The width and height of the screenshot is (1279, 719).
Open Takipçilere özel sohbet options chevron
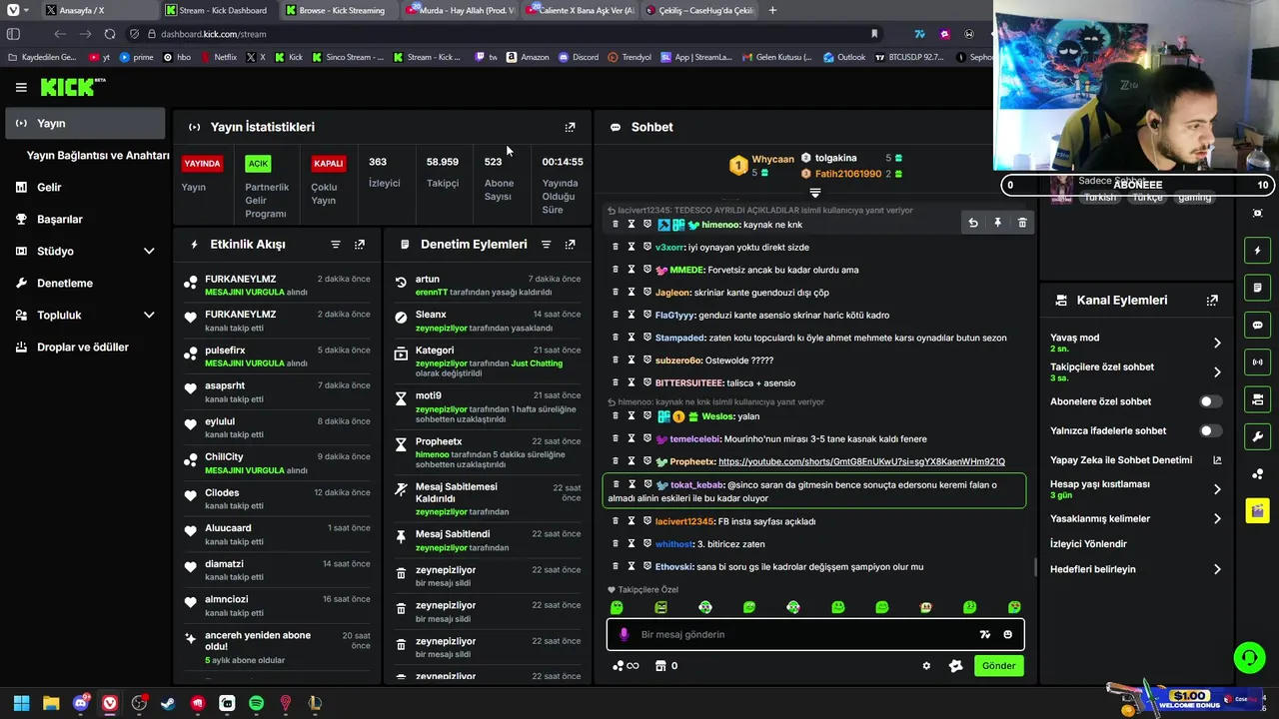1217,372
